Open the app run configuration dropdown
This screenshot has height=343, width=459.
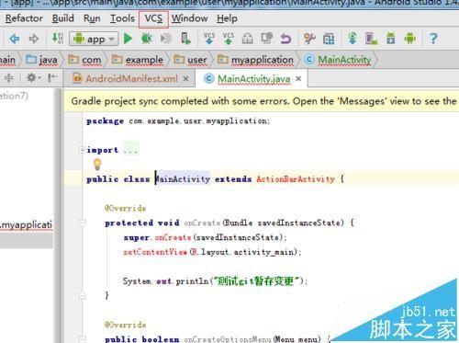[x=94, y=39]
